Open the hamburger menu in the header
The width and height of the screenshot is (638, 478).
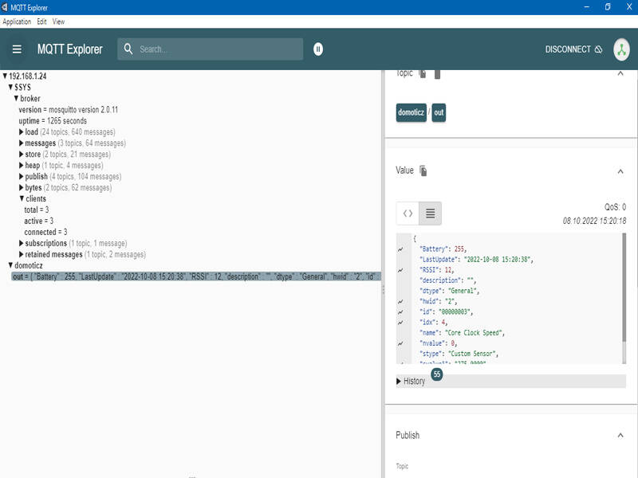coord(17,49)
